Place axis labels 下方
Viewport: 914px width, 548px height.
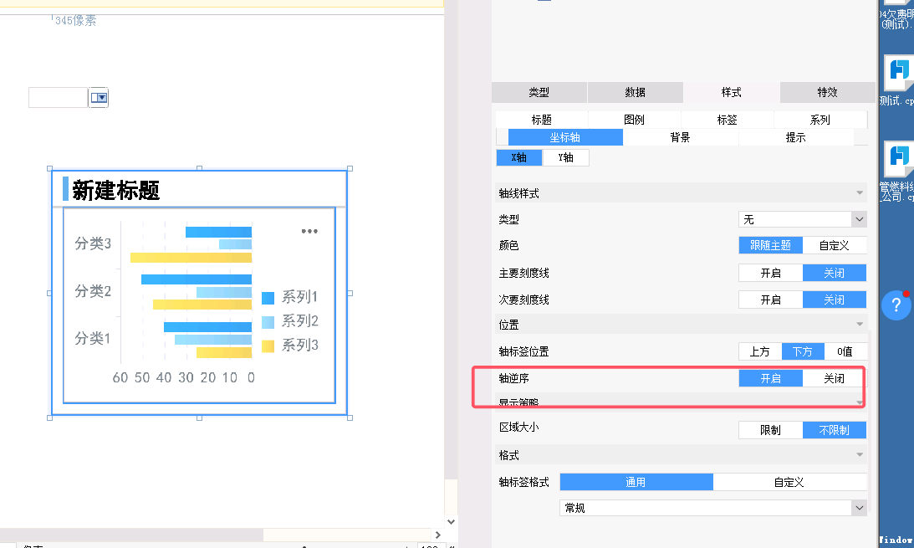tap(803, 351)
